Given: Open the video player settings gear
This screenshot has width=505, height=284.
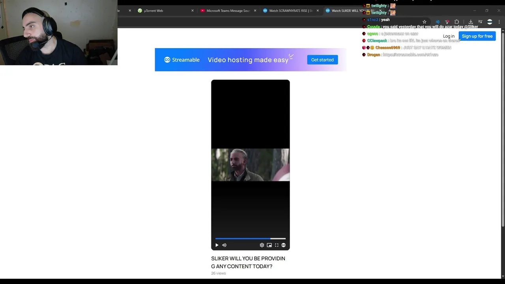Looking at the screenshot, I should (x=262, y=245).
